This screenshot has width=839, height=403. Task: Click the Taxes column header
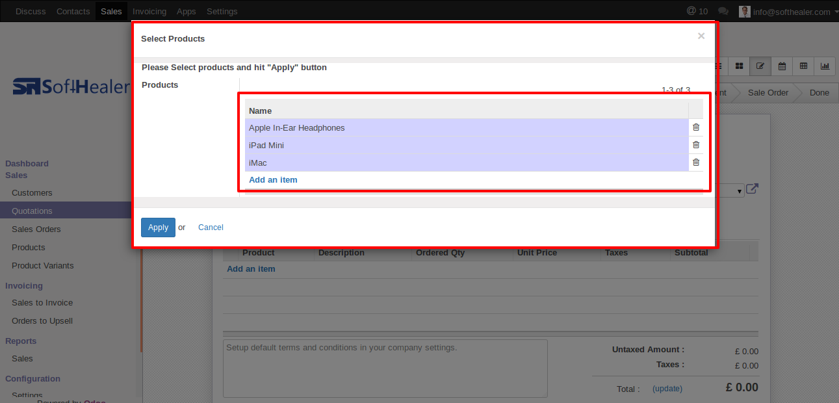click(x=616, y=252)
